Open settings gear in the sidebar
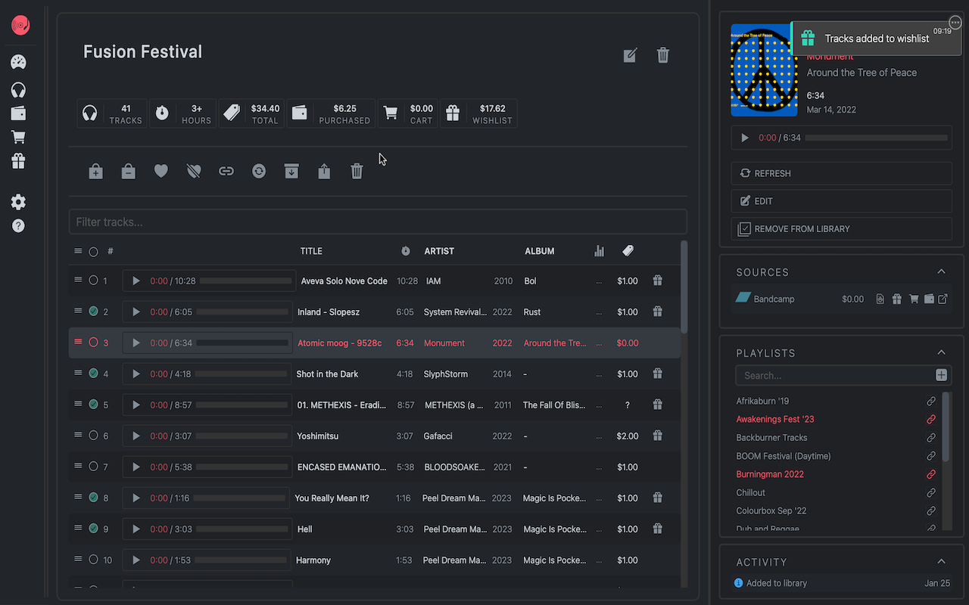The image size is (969, 605). (x=19, y=202)
